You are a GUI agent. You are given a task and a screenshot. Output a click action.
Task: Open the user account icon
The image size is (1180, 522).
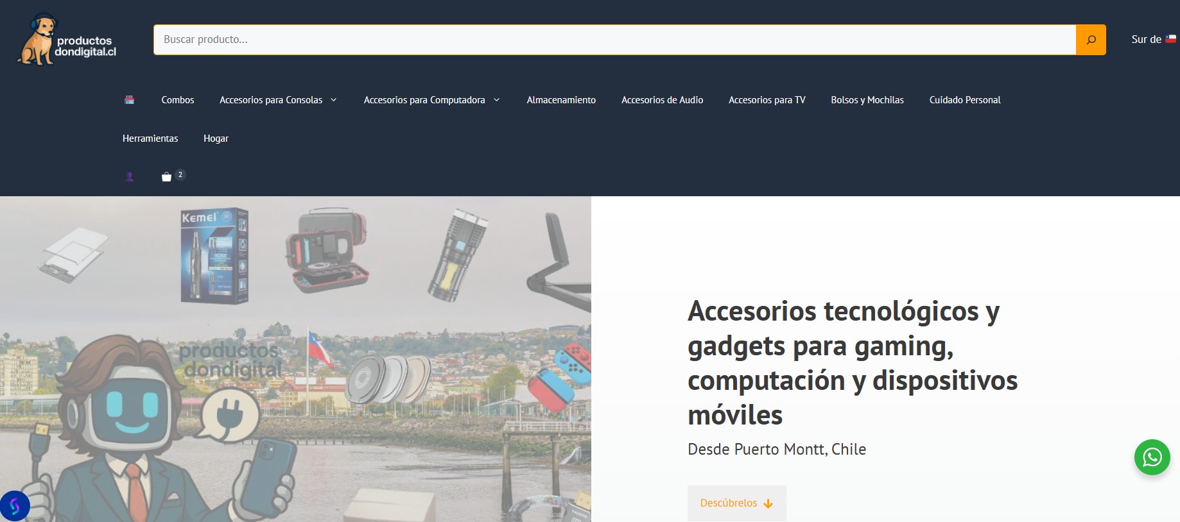129,177
